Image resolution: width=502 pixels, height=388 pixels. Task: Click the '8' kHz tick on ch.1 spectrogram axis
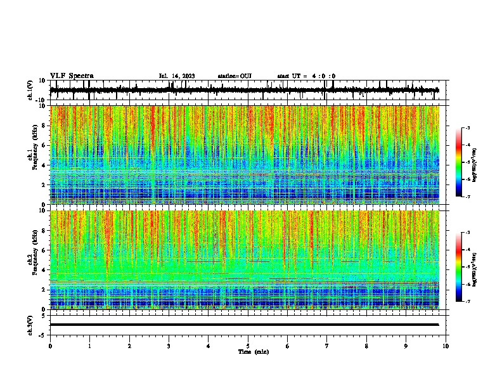click(44, 126)
